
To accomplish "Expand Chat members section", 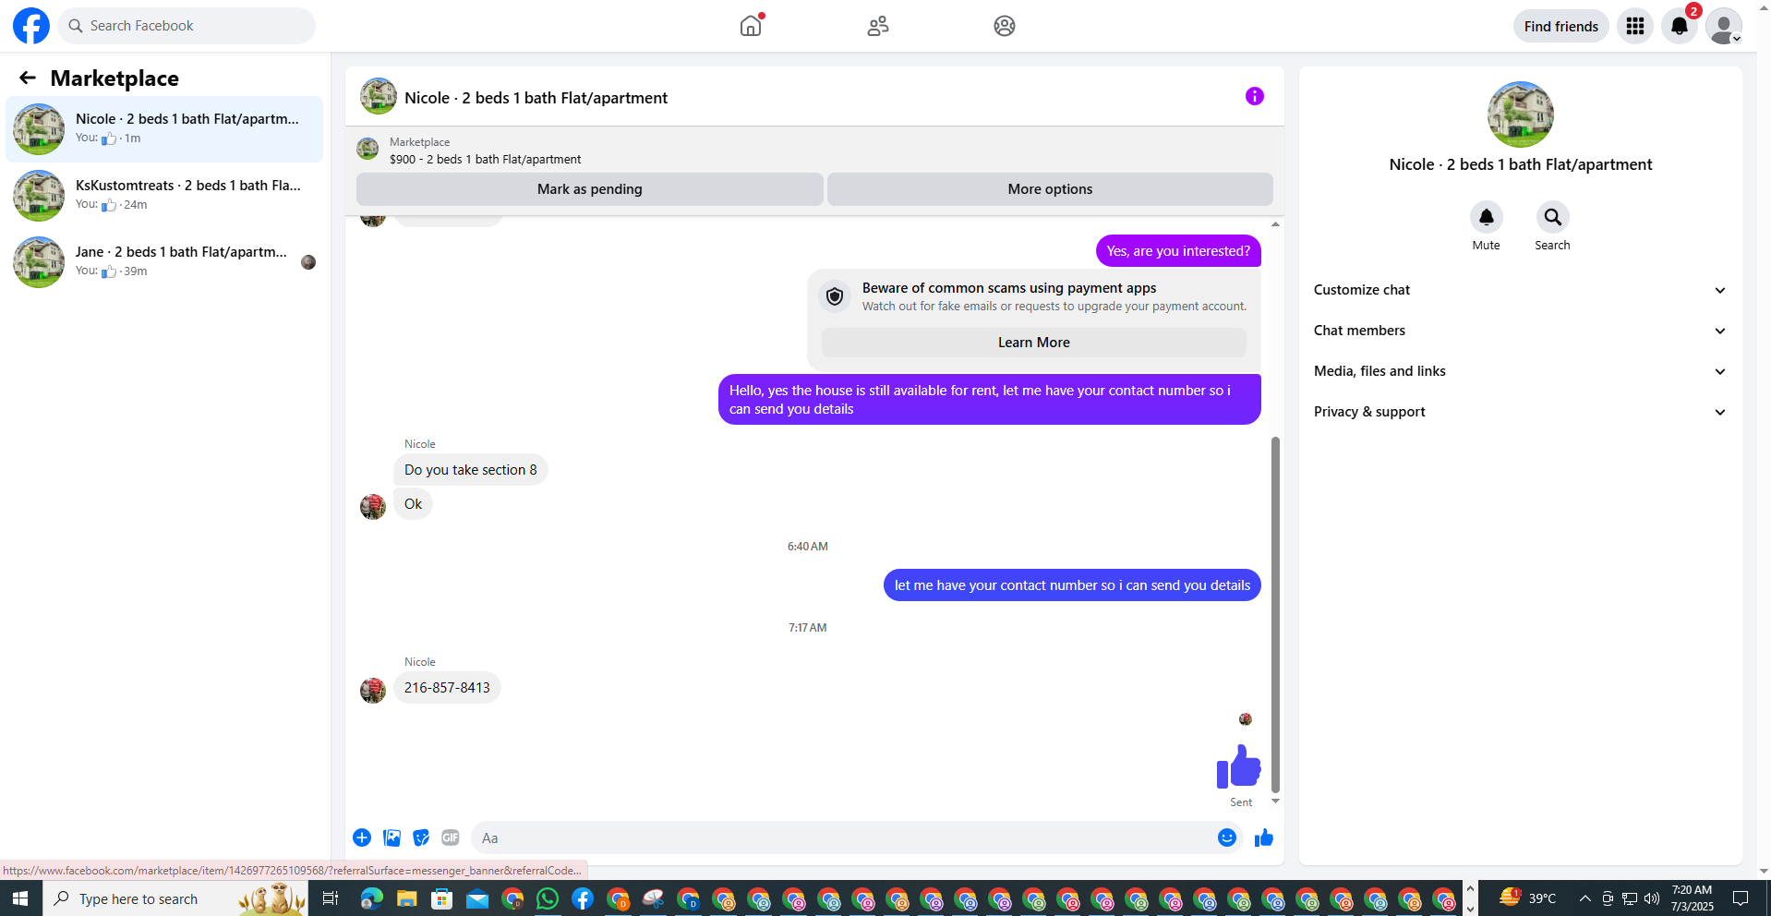I will (1520, 331).
